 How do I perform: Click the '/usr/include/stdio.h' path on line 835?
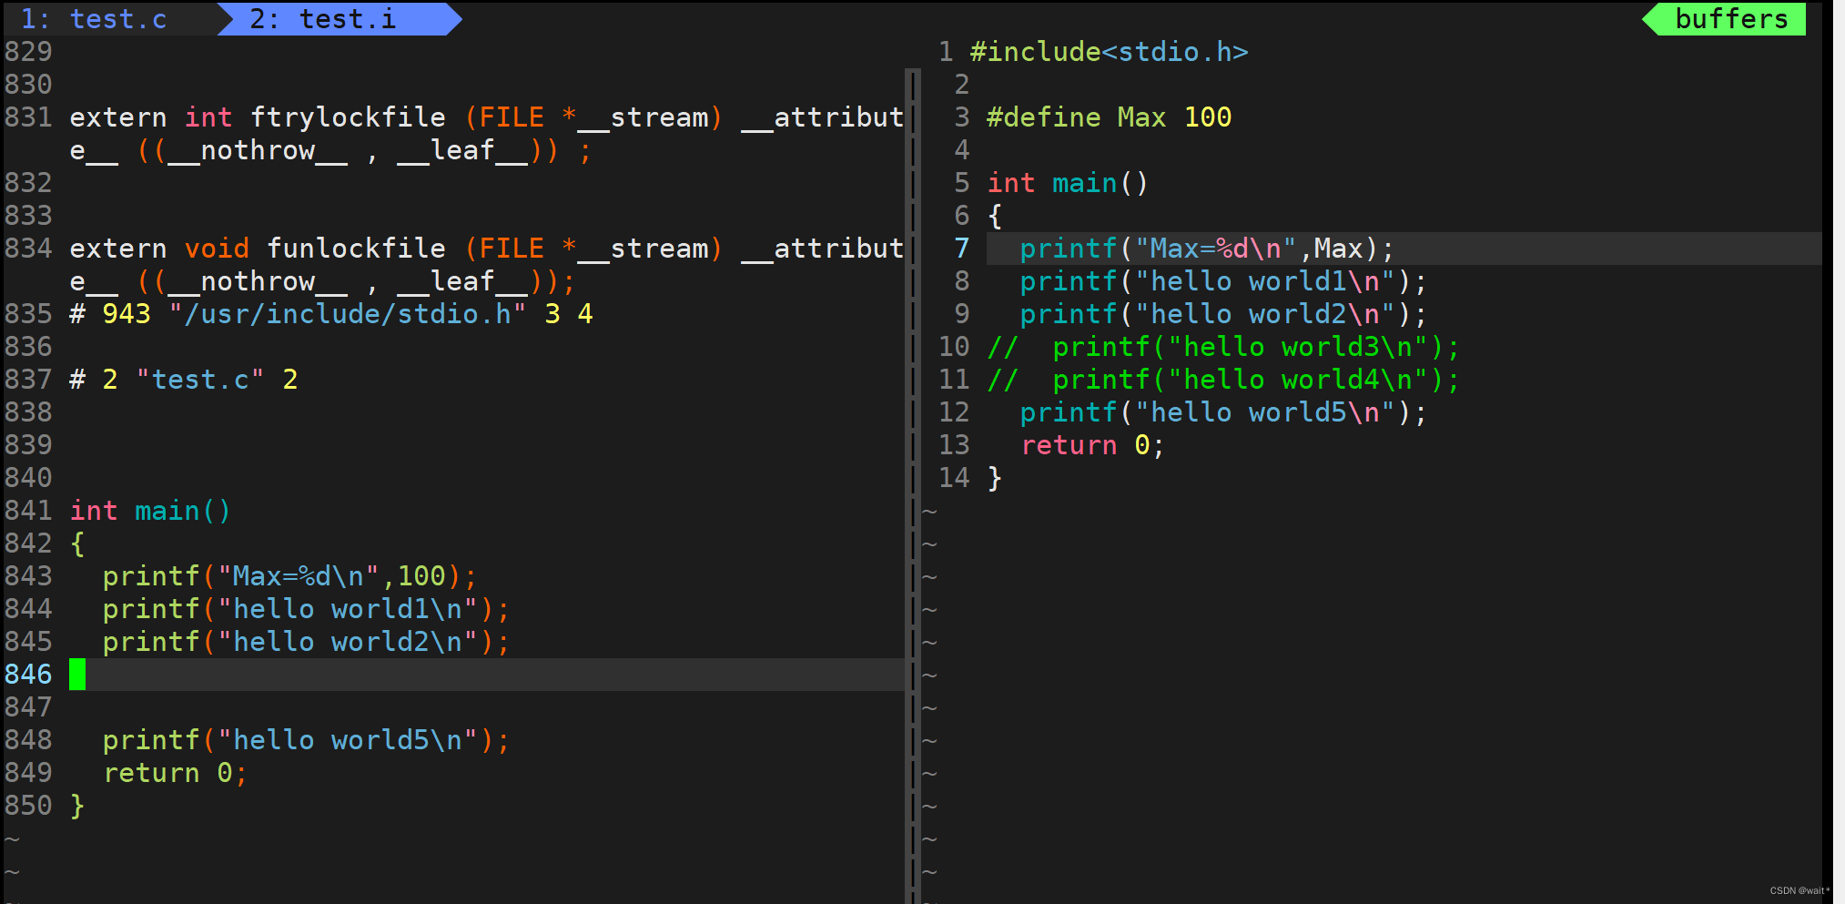click(348, 314)
